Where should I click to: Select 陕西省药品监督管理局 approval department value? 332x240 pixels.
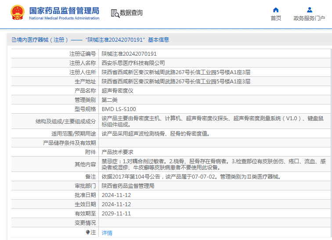[x=128, y=186]
